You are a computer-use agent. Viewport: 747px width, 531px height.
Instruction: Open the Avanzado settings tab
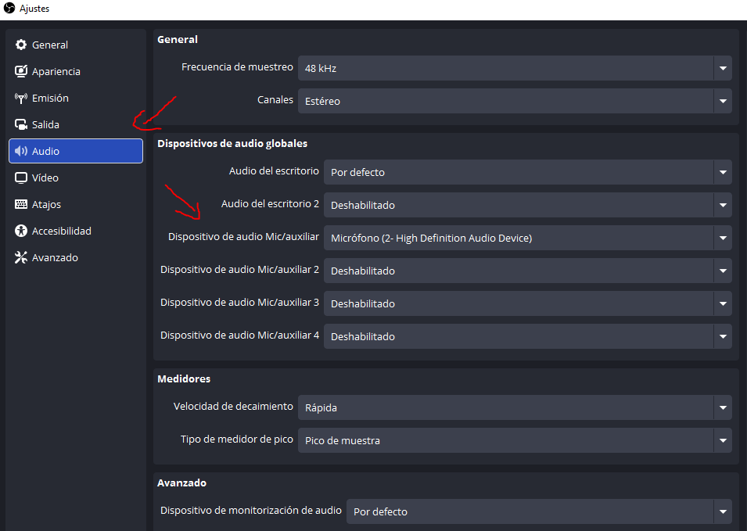tap(76, 257)
